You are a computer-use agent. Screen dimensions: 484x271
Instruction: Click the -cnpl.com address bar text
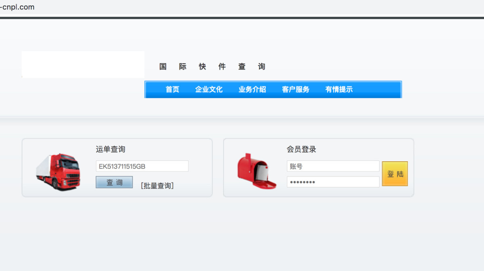(17, 7)
